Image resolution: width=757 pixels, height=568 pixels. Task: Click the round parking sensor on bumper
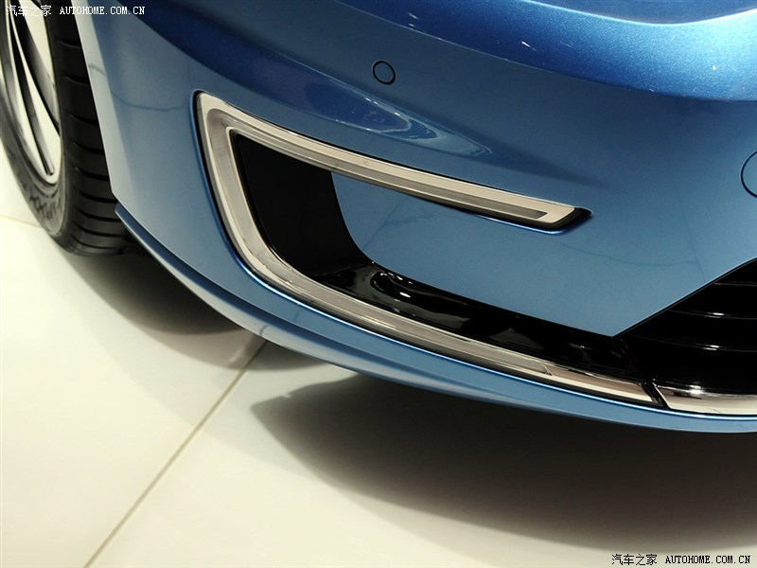tap(383, 71)
